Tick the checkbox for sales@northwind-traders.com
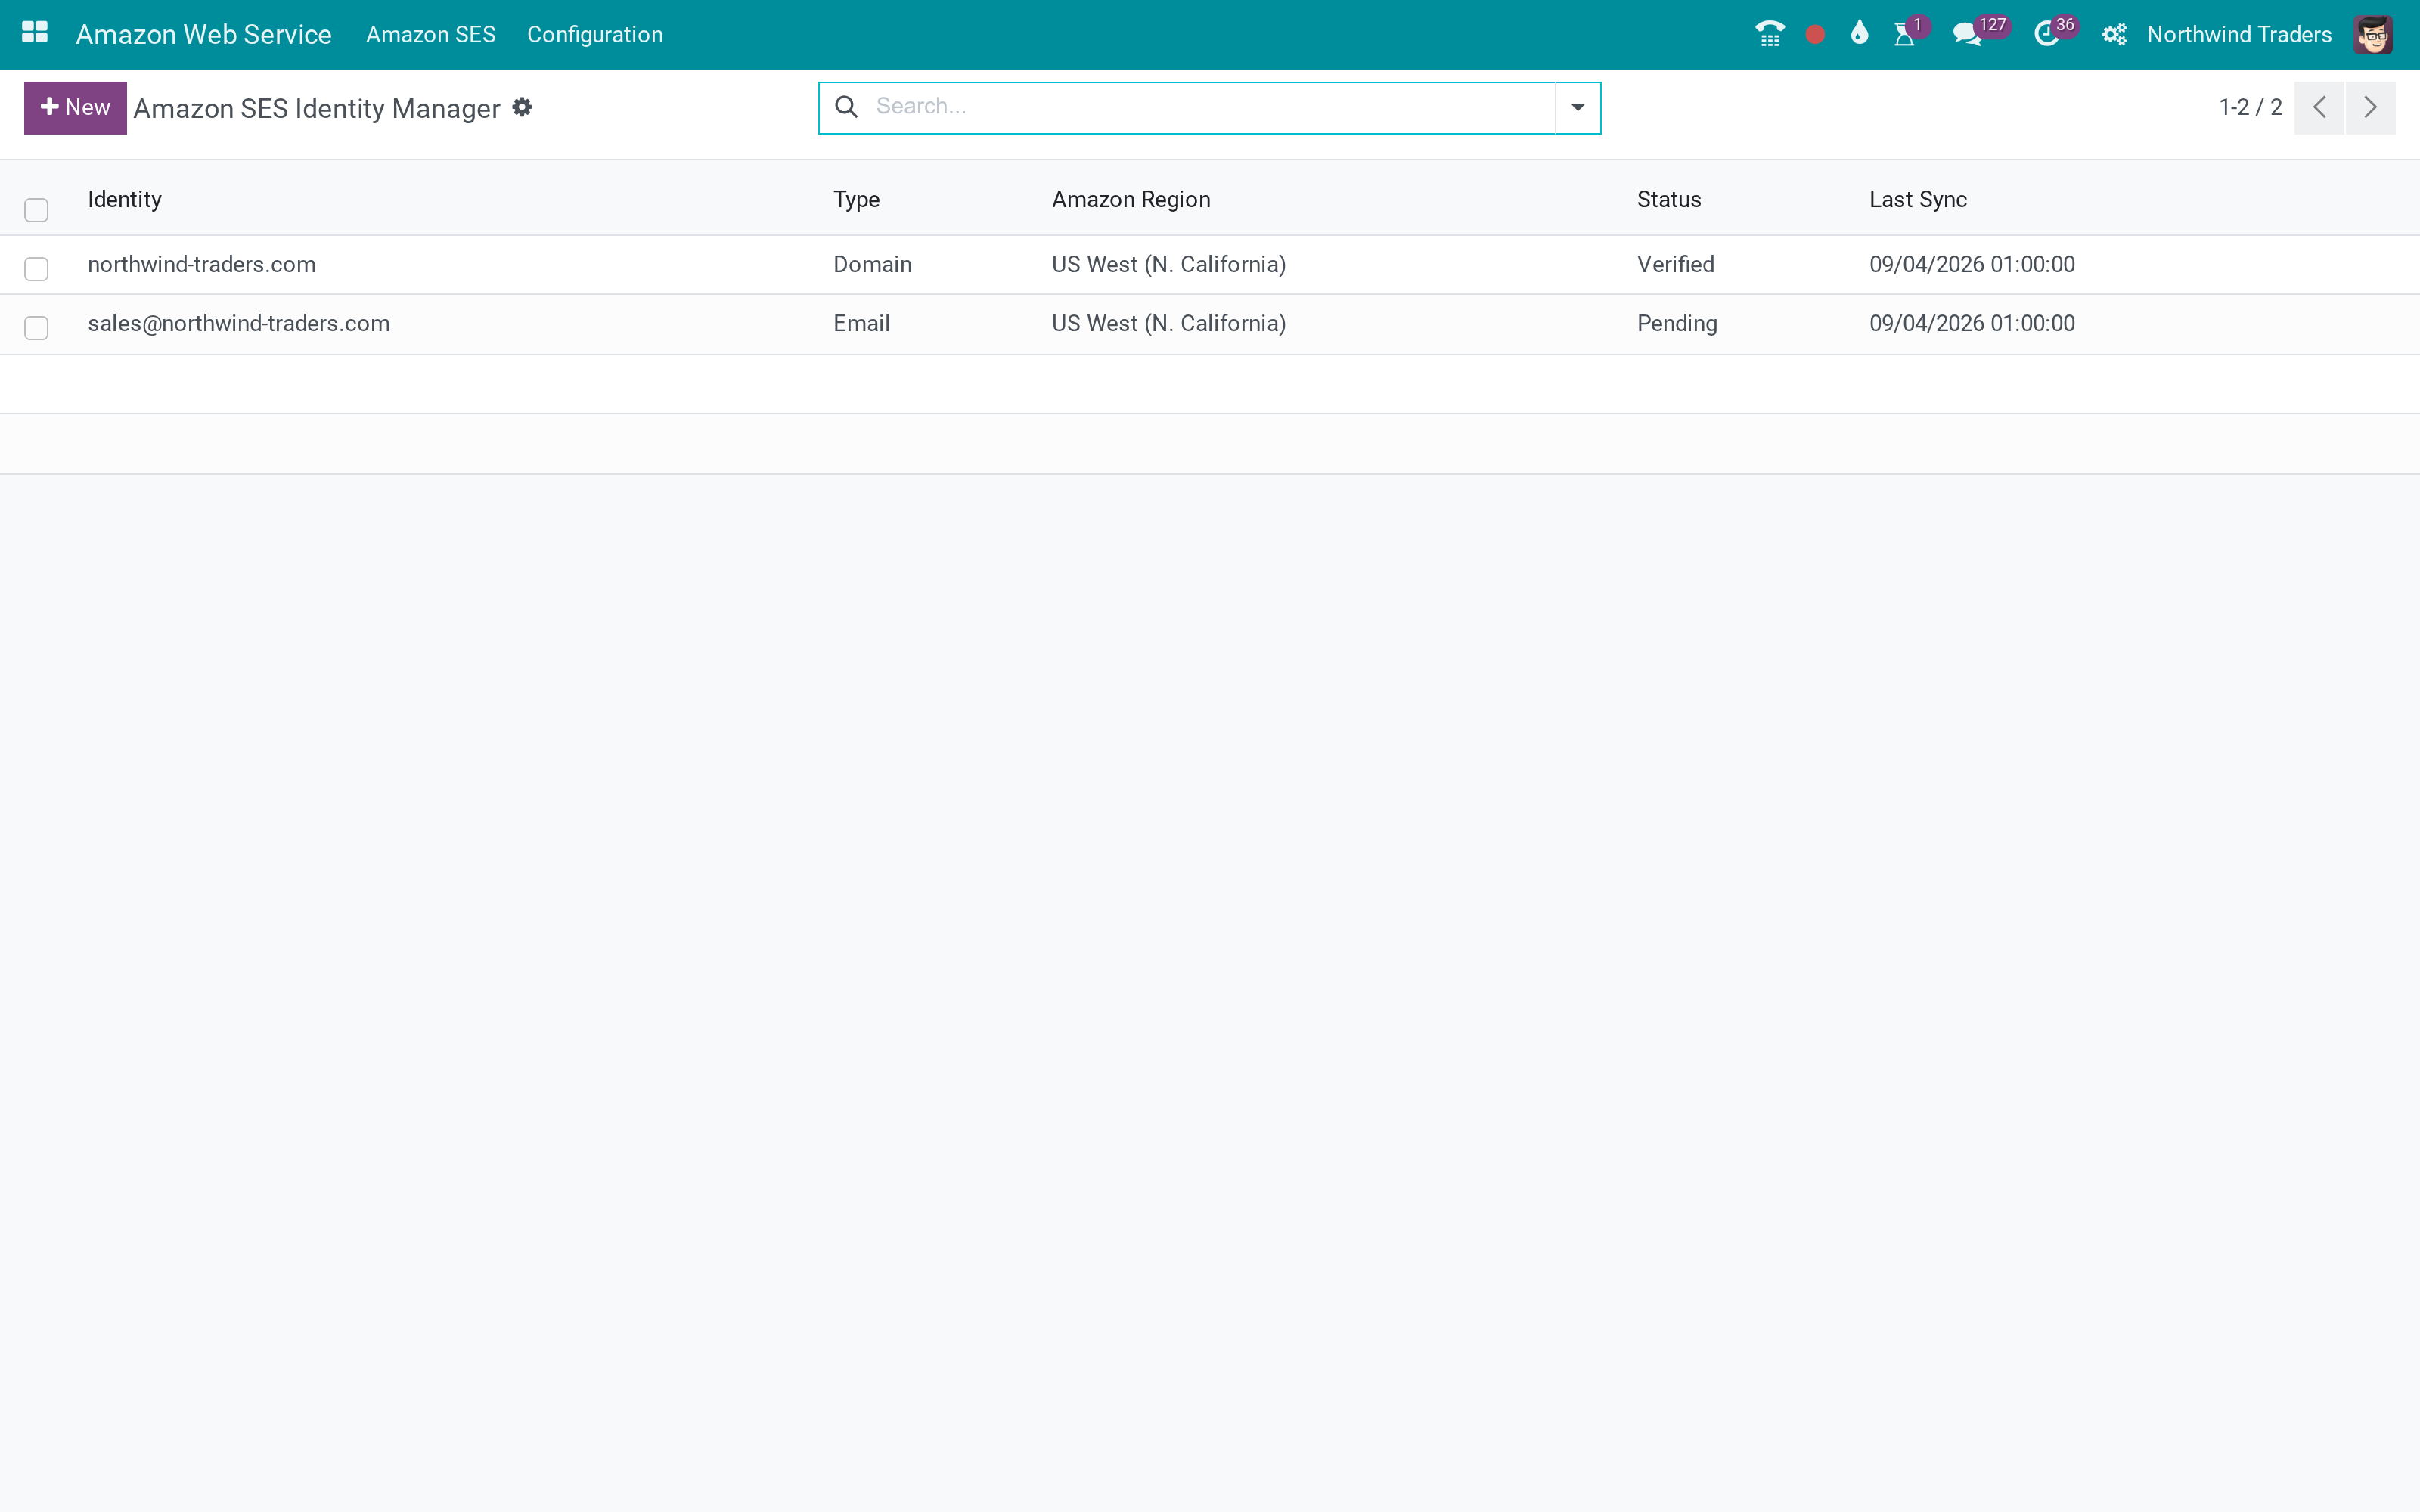 36,328
